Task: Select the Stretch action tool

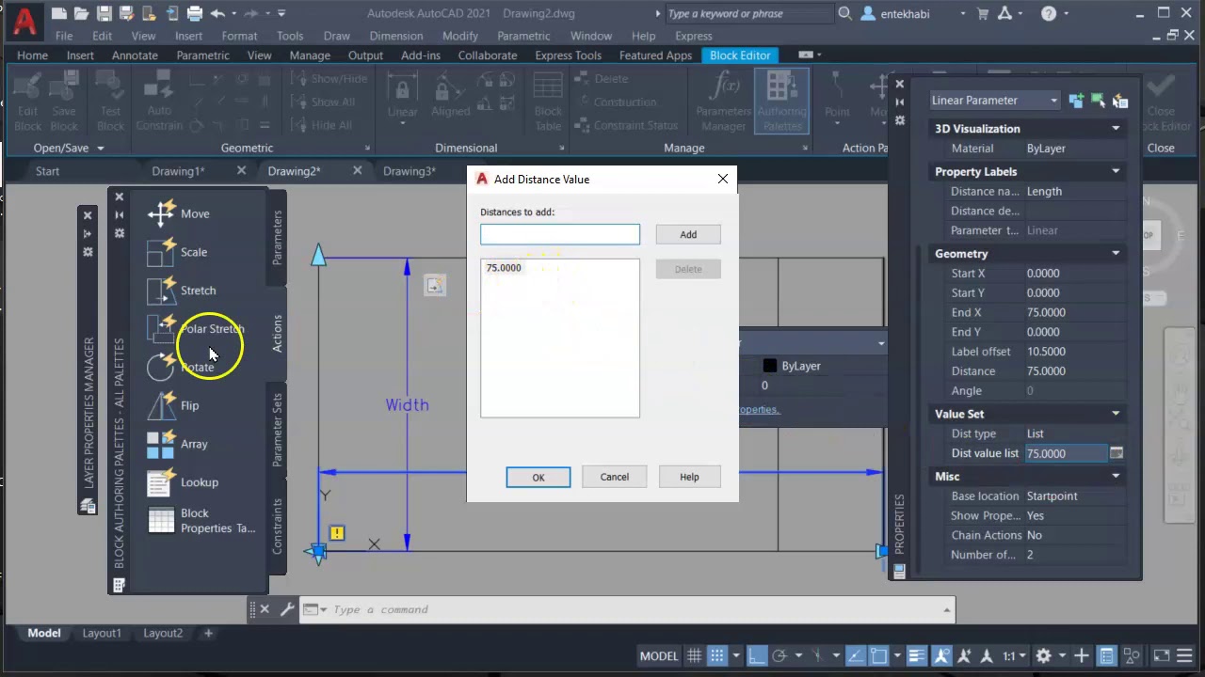Action: [x=183, y=291]
